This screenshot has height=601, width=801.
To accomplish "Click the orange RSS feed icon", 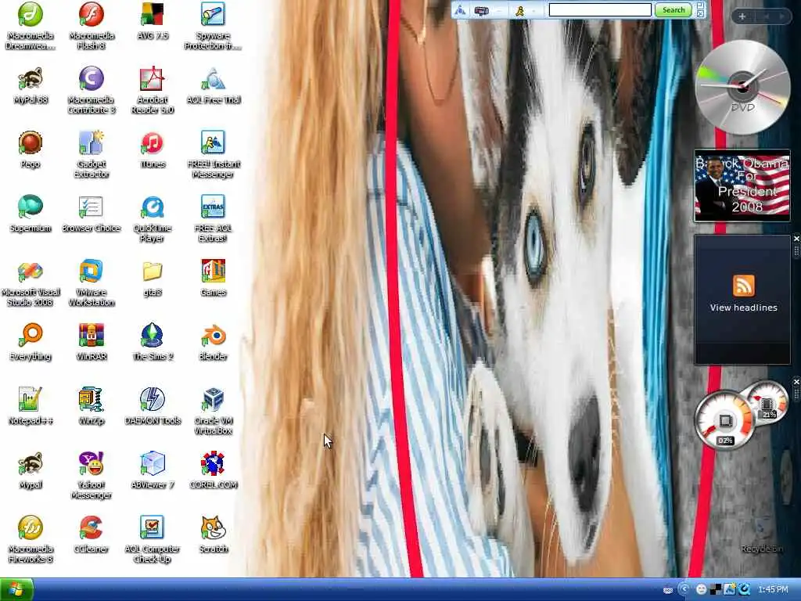I will click(x=743, y=285).
